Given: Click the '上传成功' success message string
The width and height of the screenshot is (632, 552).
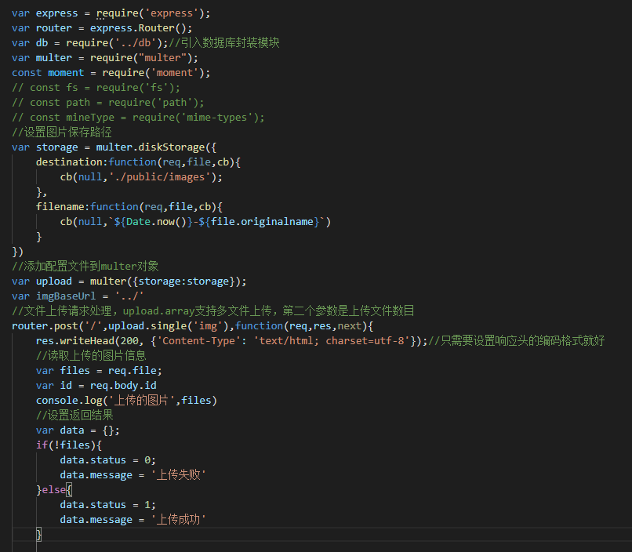Looking at the screenshot, I should (x=178, y=519).
